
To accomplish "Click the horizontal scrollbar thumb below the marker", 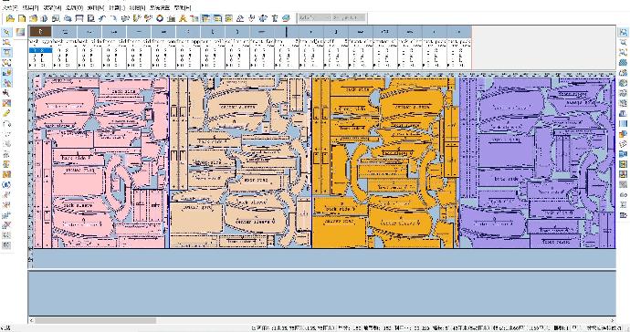I will click(95, 320).
